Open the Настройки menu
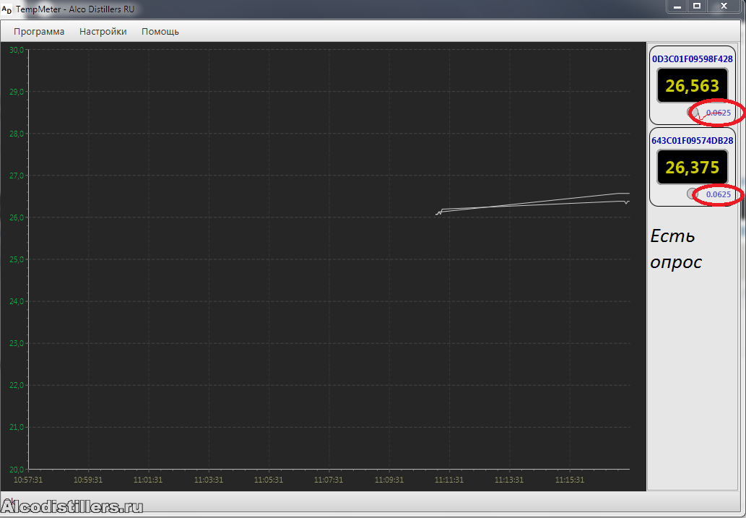Image resolution: width=746 pixels, height=518 pixels. [x=103, y=31]
